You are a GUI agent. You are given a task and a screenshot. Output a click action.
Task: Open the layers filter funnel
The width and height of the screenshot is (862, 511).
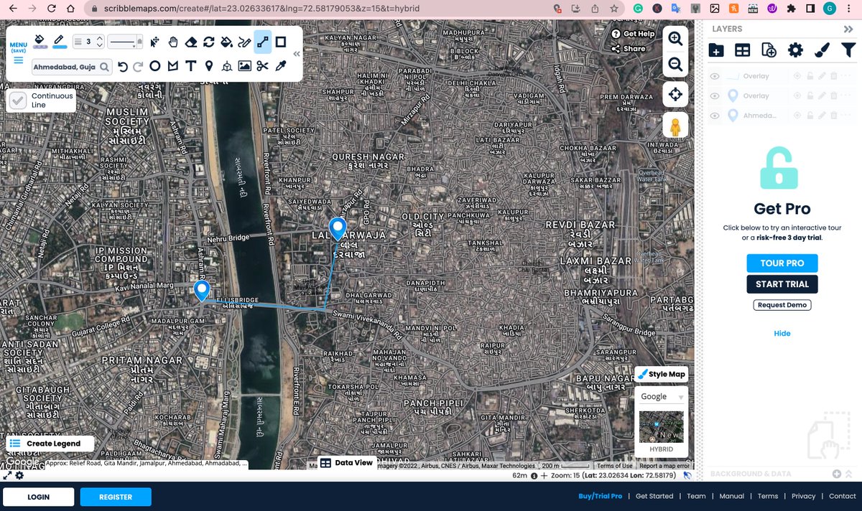pos(848,50)
